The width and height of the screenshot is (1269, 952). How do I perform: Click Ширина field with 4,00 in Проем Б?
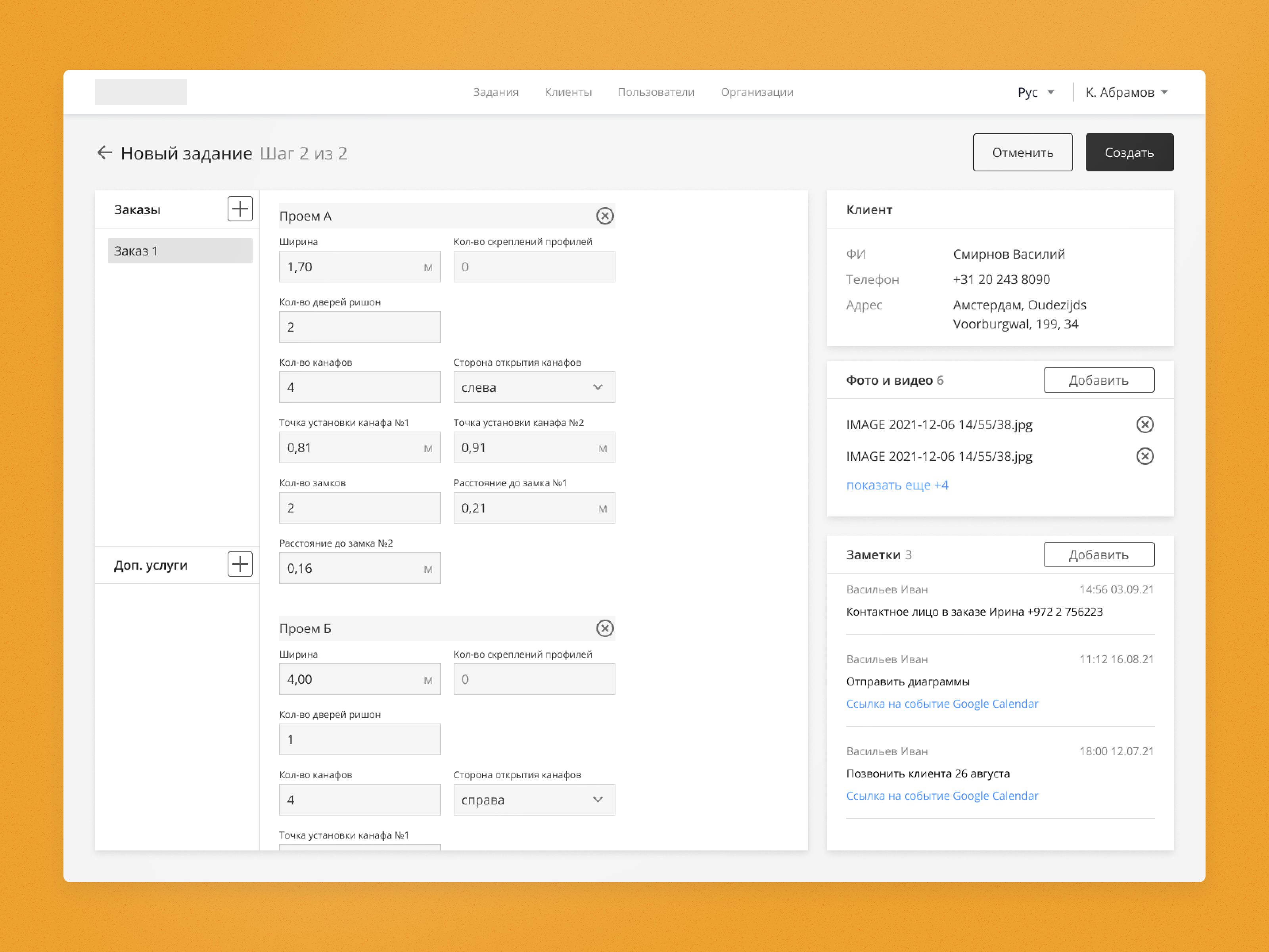[x=360, y=679]
